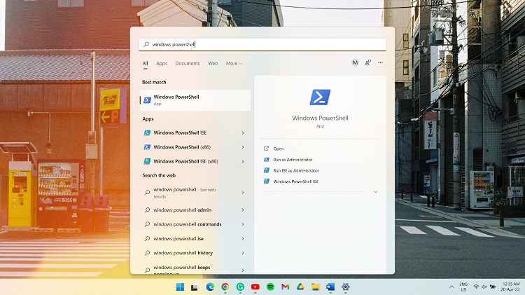Click the muted volume tray icon
The width and height of the screenshot is (525, 295).
[484, 287]
